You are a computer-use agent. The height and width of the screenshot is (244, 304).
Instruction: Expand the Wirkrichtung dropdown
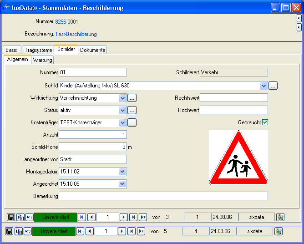pyautogui.click(x=122, y=98)
